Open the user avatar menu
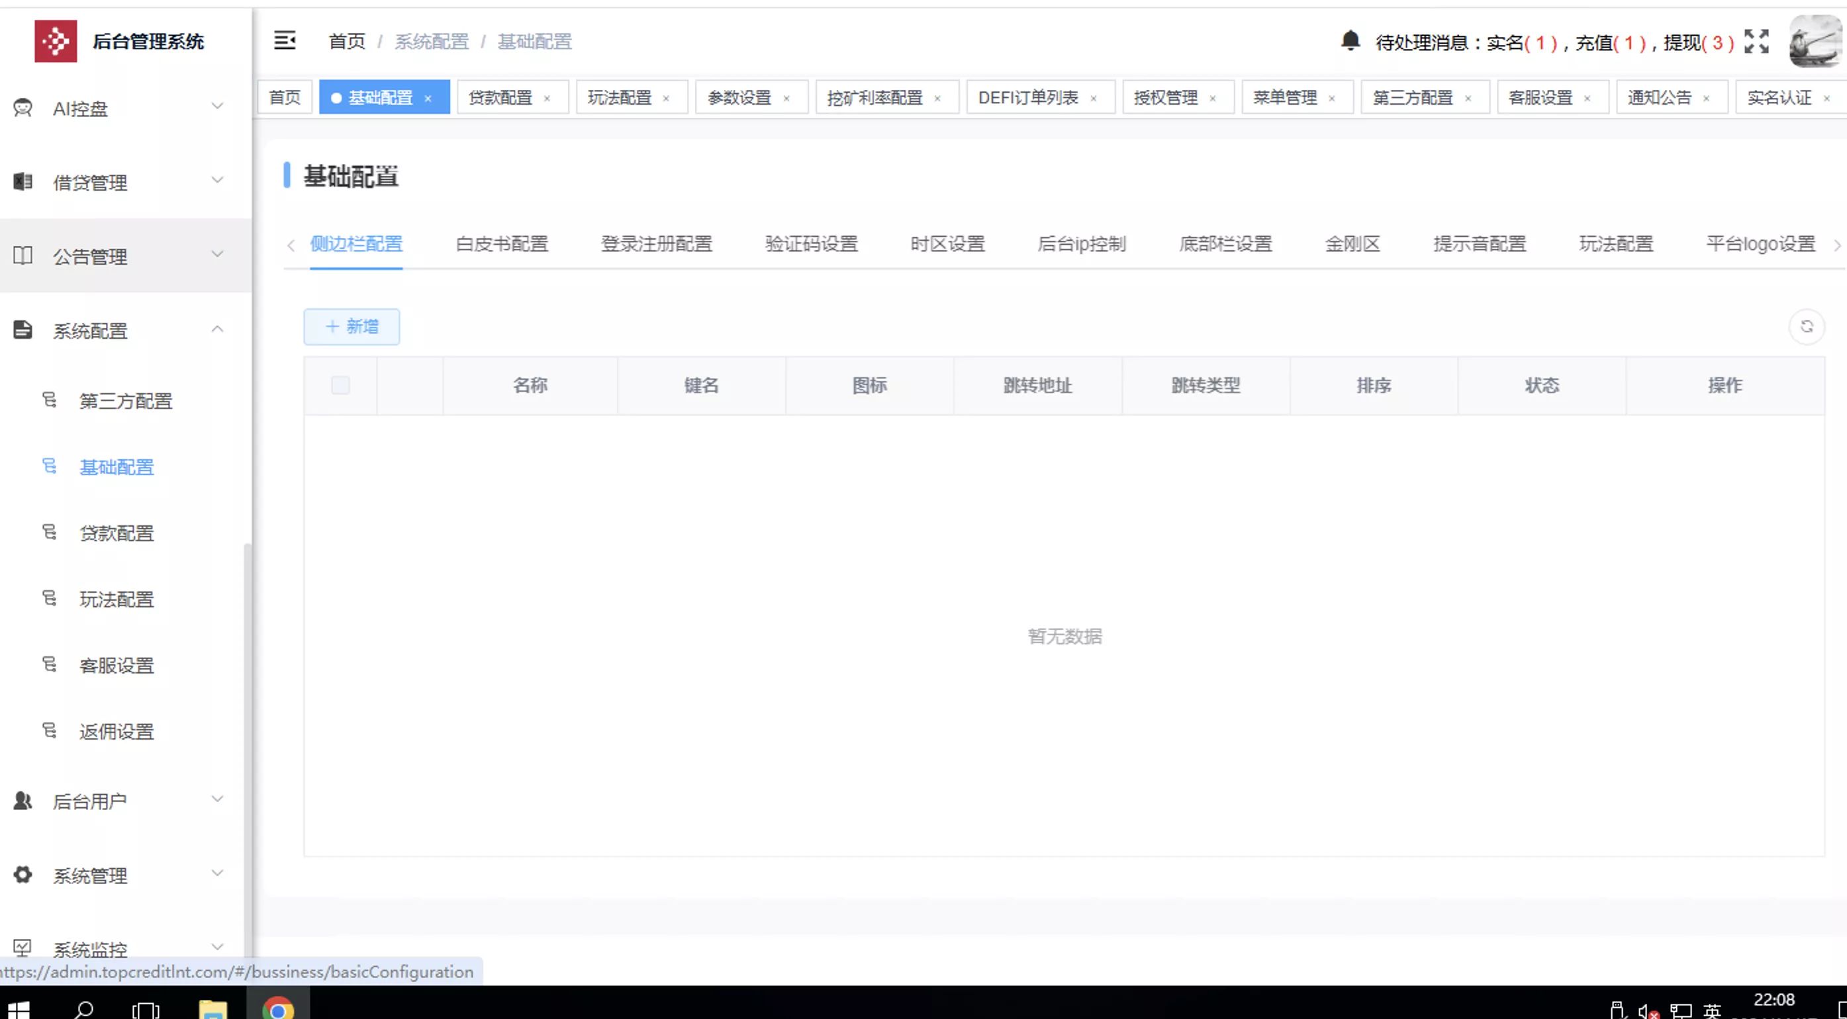1847x1019 pixels. (x=1816, y=42)
